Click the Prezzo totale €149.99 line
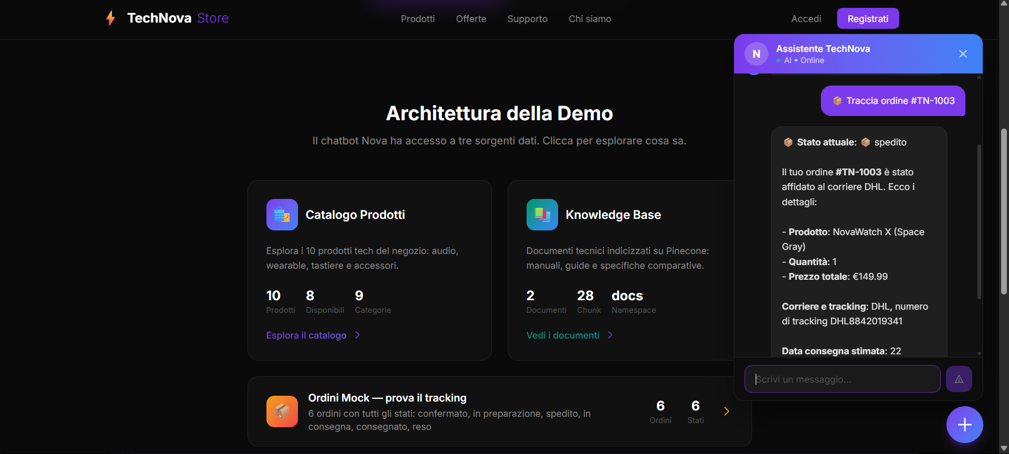This screenshot has height=454, width=1009. [835, 277]
